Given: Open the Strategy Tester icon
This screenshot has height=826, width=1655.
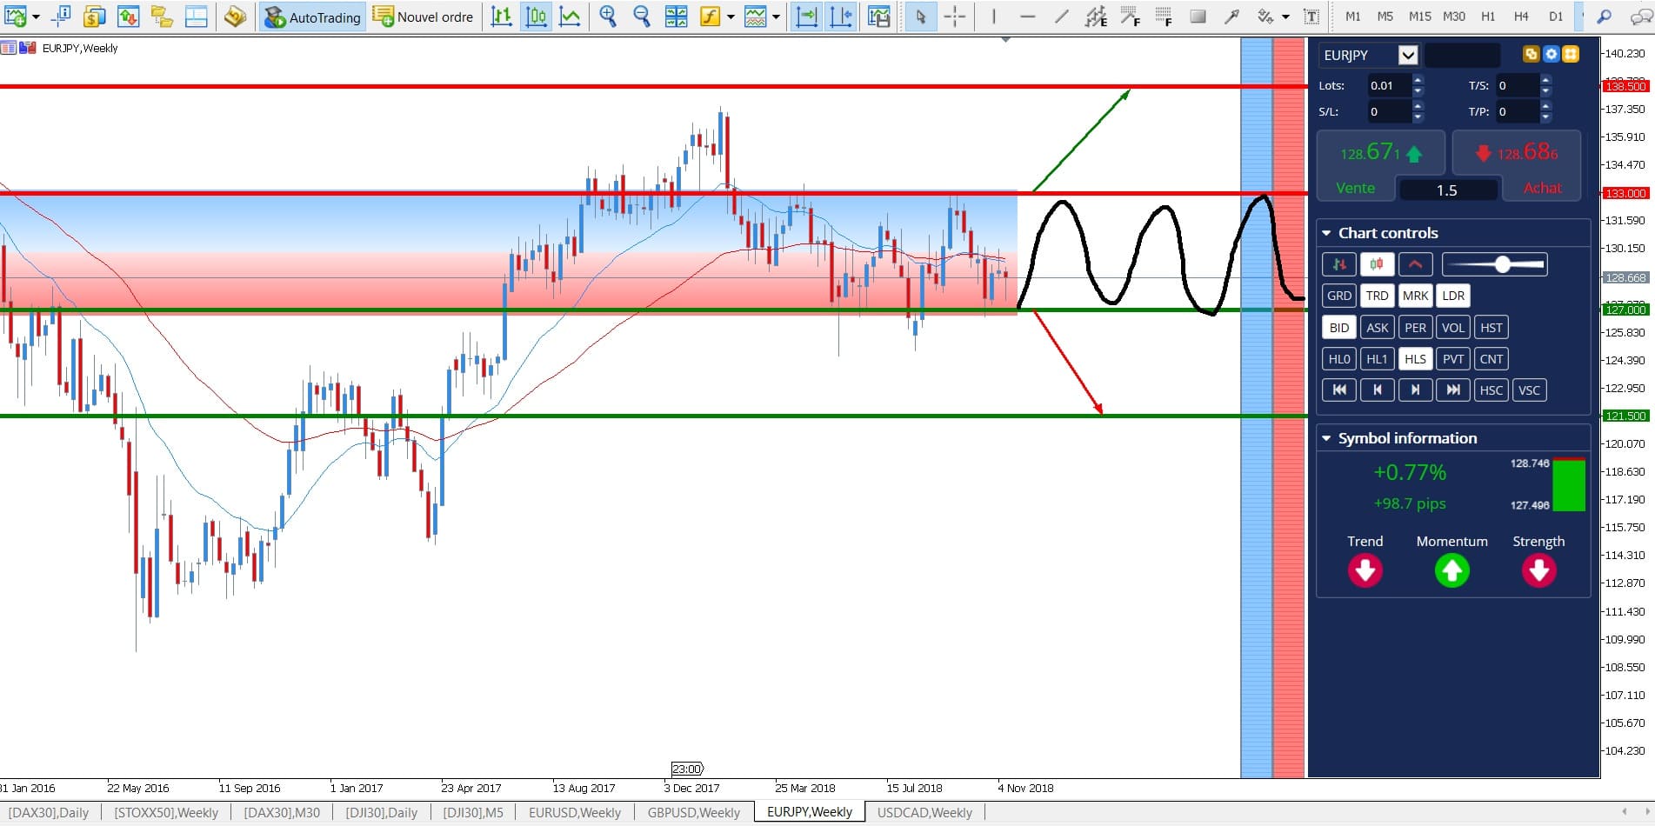Looking at the screenshot, I should click(235, 17).
